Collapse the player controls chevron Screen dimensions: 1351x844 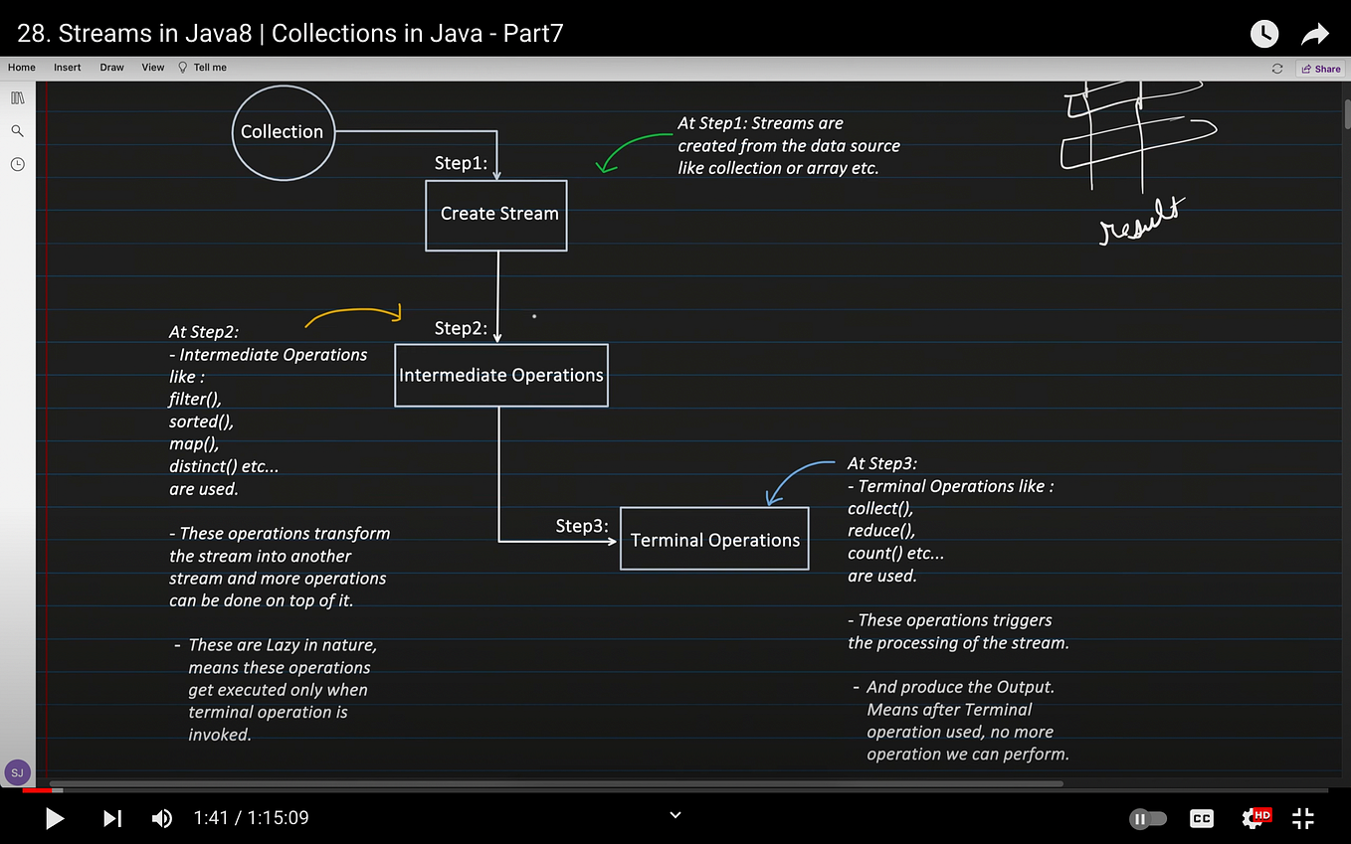pyautogui.click(x=675, y=814)
